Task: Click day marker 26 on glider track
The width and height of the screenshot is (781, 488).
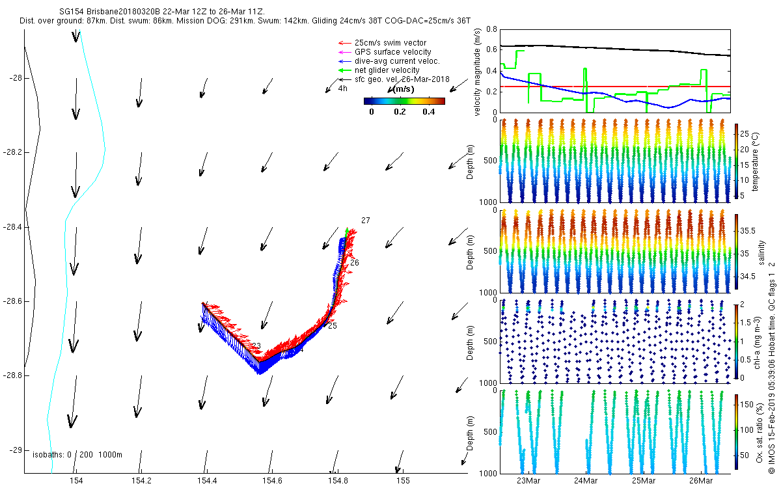Action: tap(355, 263)
